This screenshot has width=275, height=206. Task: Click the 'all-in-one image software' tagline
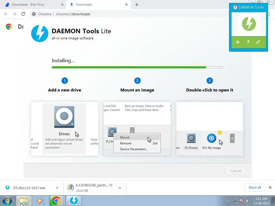point(73,38)
